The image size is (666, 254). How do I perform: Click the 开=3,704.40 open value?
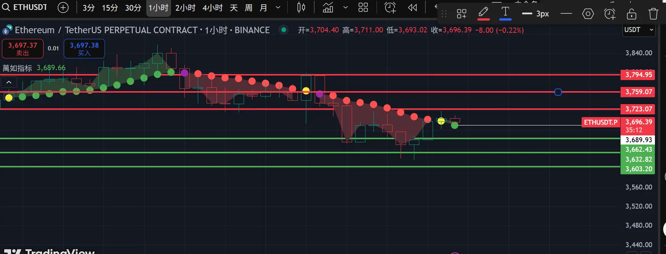[x=318, y=30]
